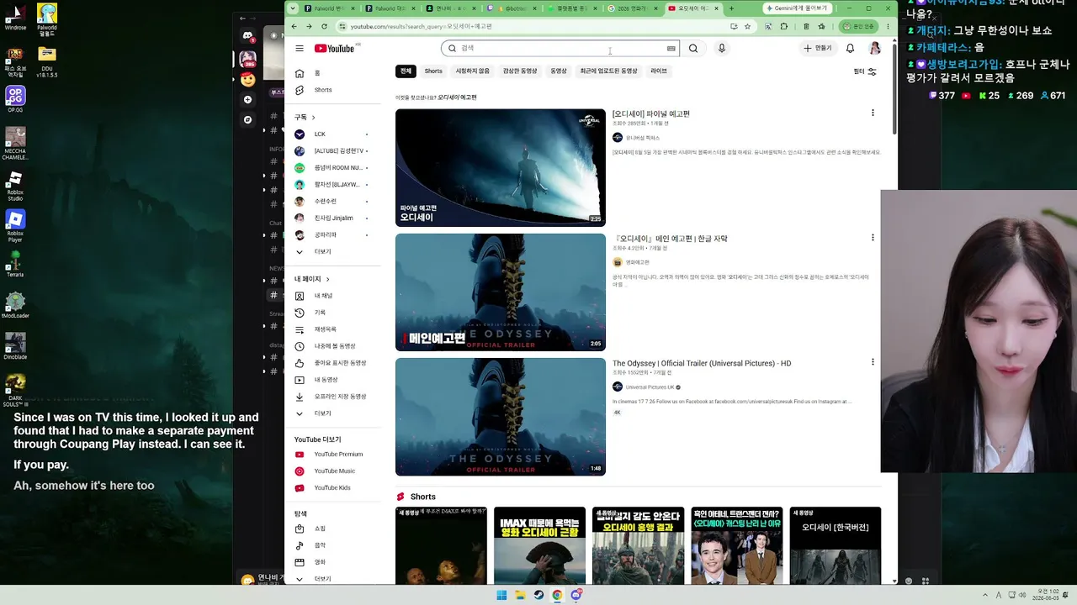Open the OP.GG desktop shortcut
The height and width of the screenshot is (605, 1077).
[x=15, y=99]
